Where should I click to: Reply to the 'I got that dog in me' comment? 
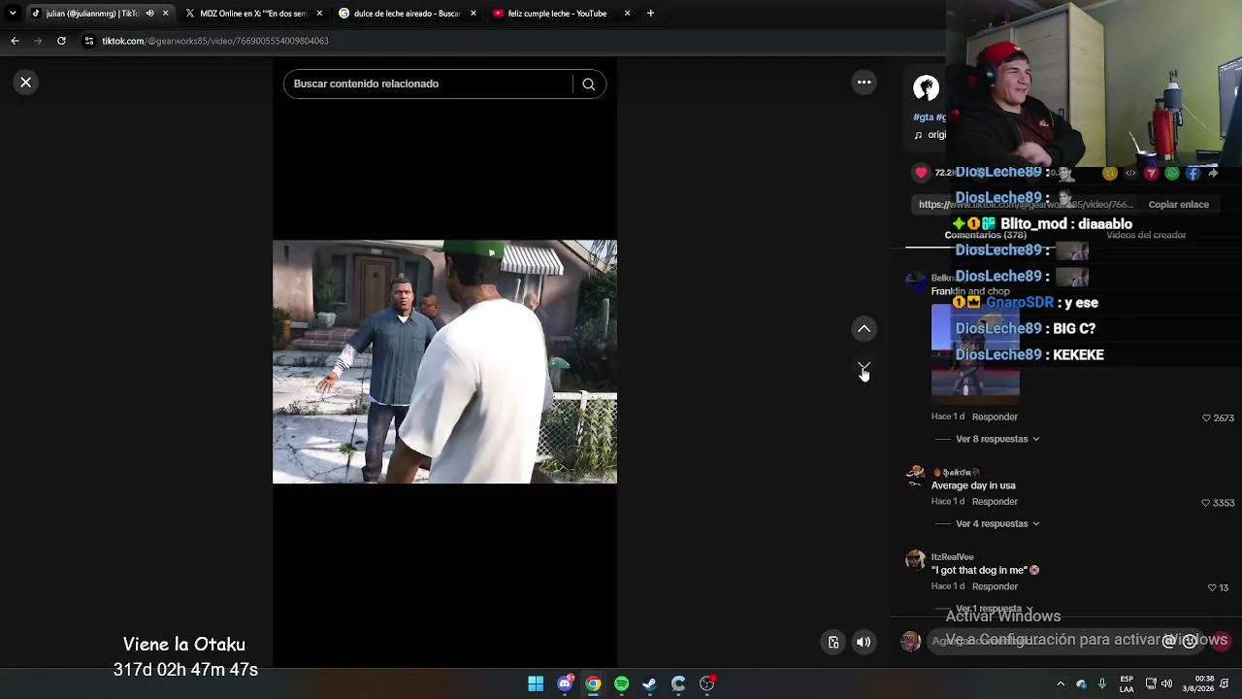995,586
